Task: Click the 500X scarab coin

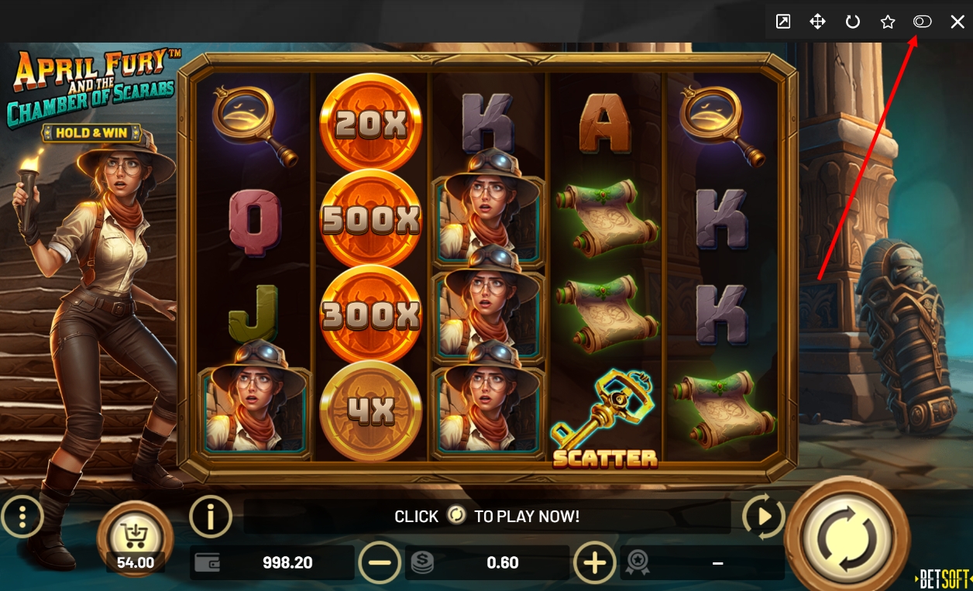Action: (370, 219)
